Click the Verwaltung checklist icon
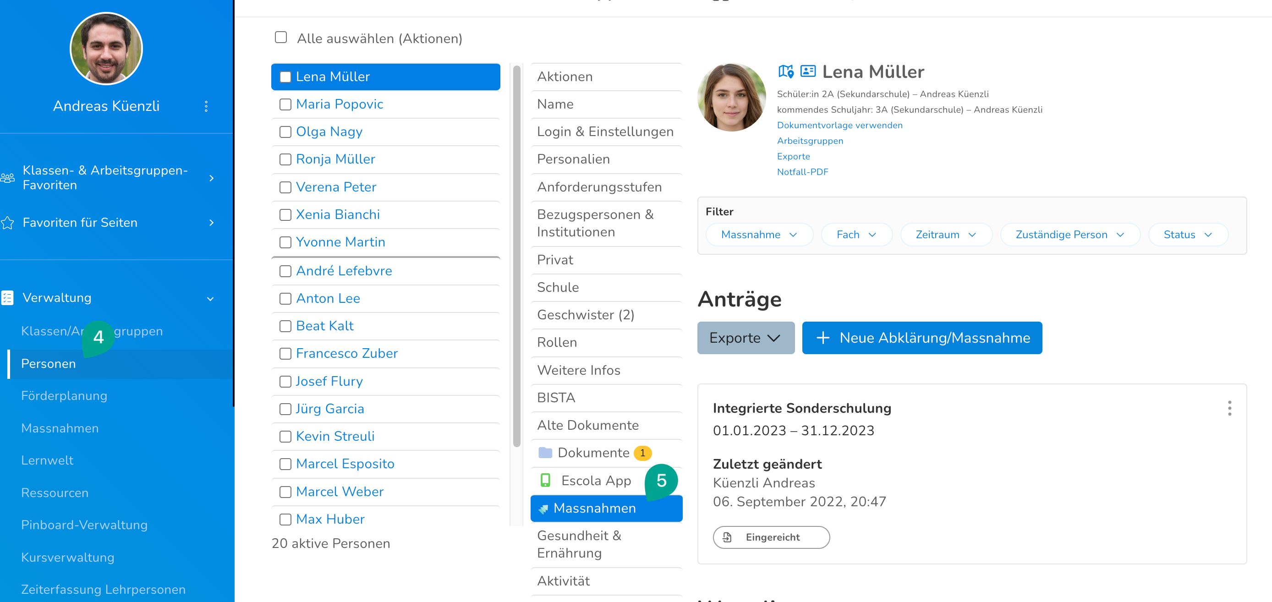Screen dimensions: 1272x602 [7, 298]
